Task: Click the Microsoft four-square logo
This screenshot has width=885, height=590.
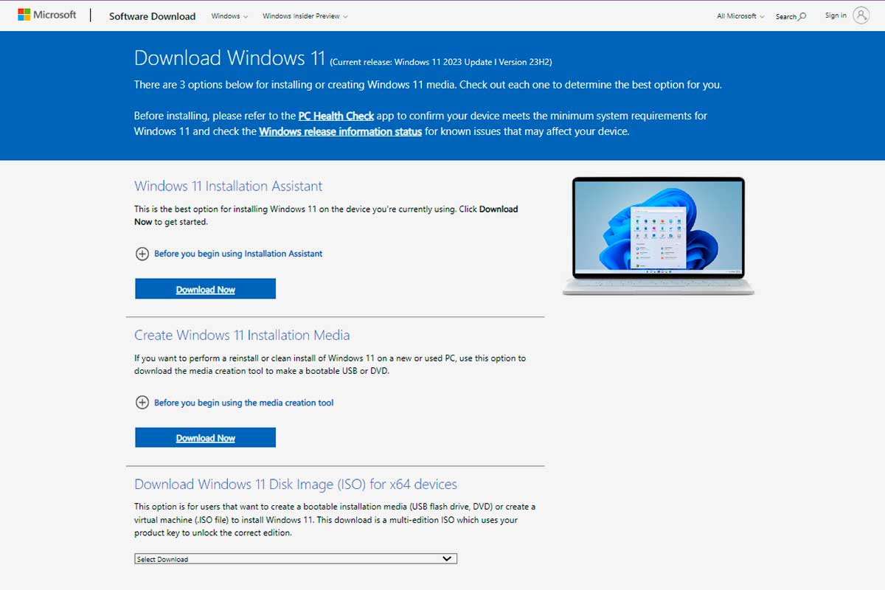Action: pos(25,14)
